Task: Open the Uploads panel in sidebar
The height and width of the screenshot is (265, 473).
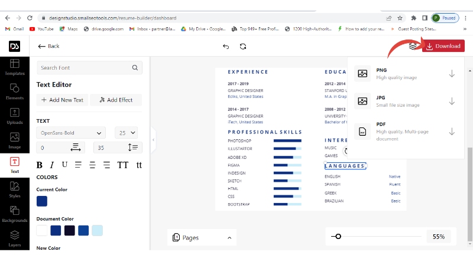Action: point(15,116)
